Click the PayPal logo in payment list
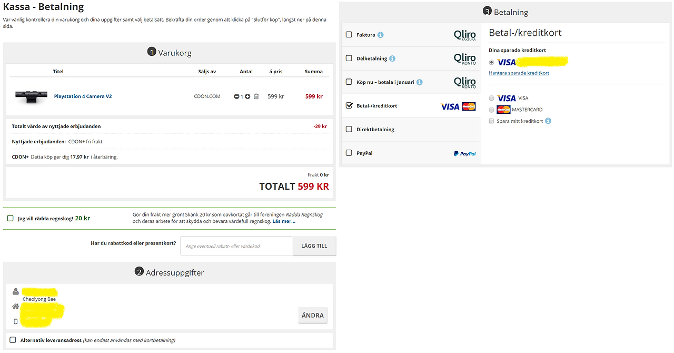Viewport: 674px width, 353px height. coord(464,153)
